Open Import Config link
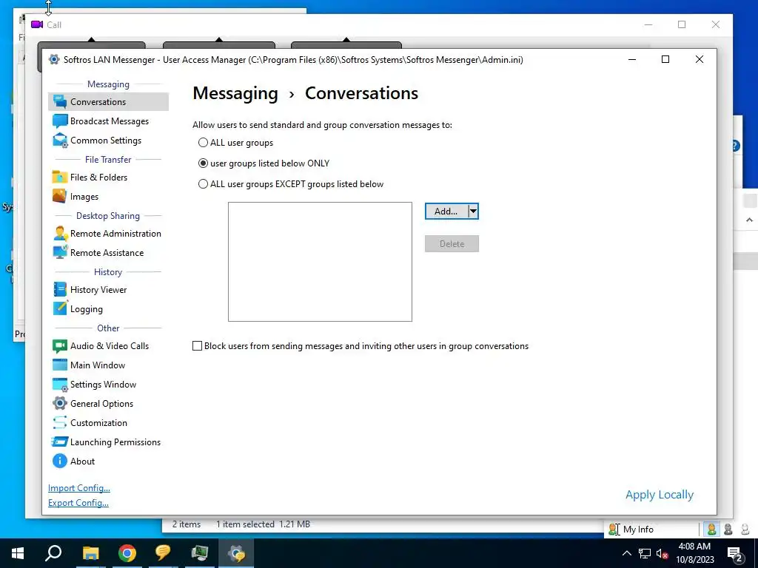This screenshot has width=758, height=568. (78, 488)
